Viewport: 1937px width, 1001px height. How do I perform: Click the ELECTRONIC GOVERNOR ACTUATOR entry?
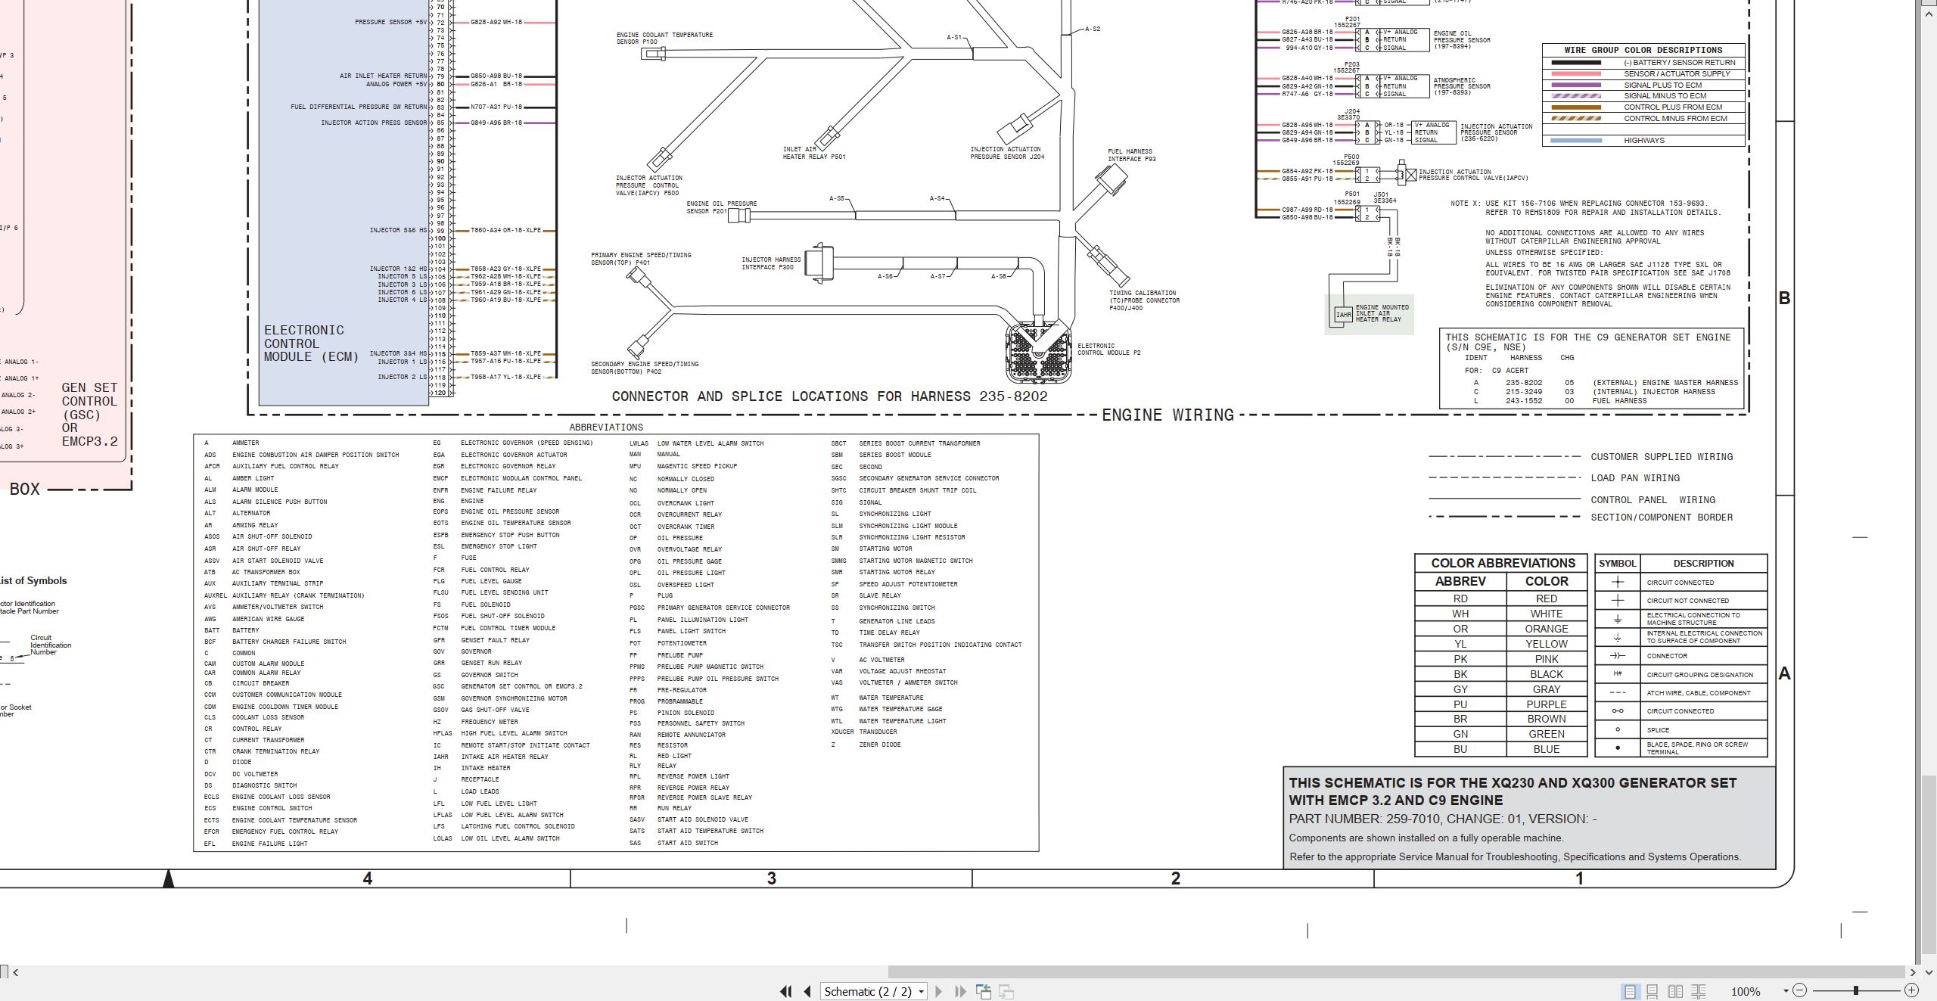514,455
